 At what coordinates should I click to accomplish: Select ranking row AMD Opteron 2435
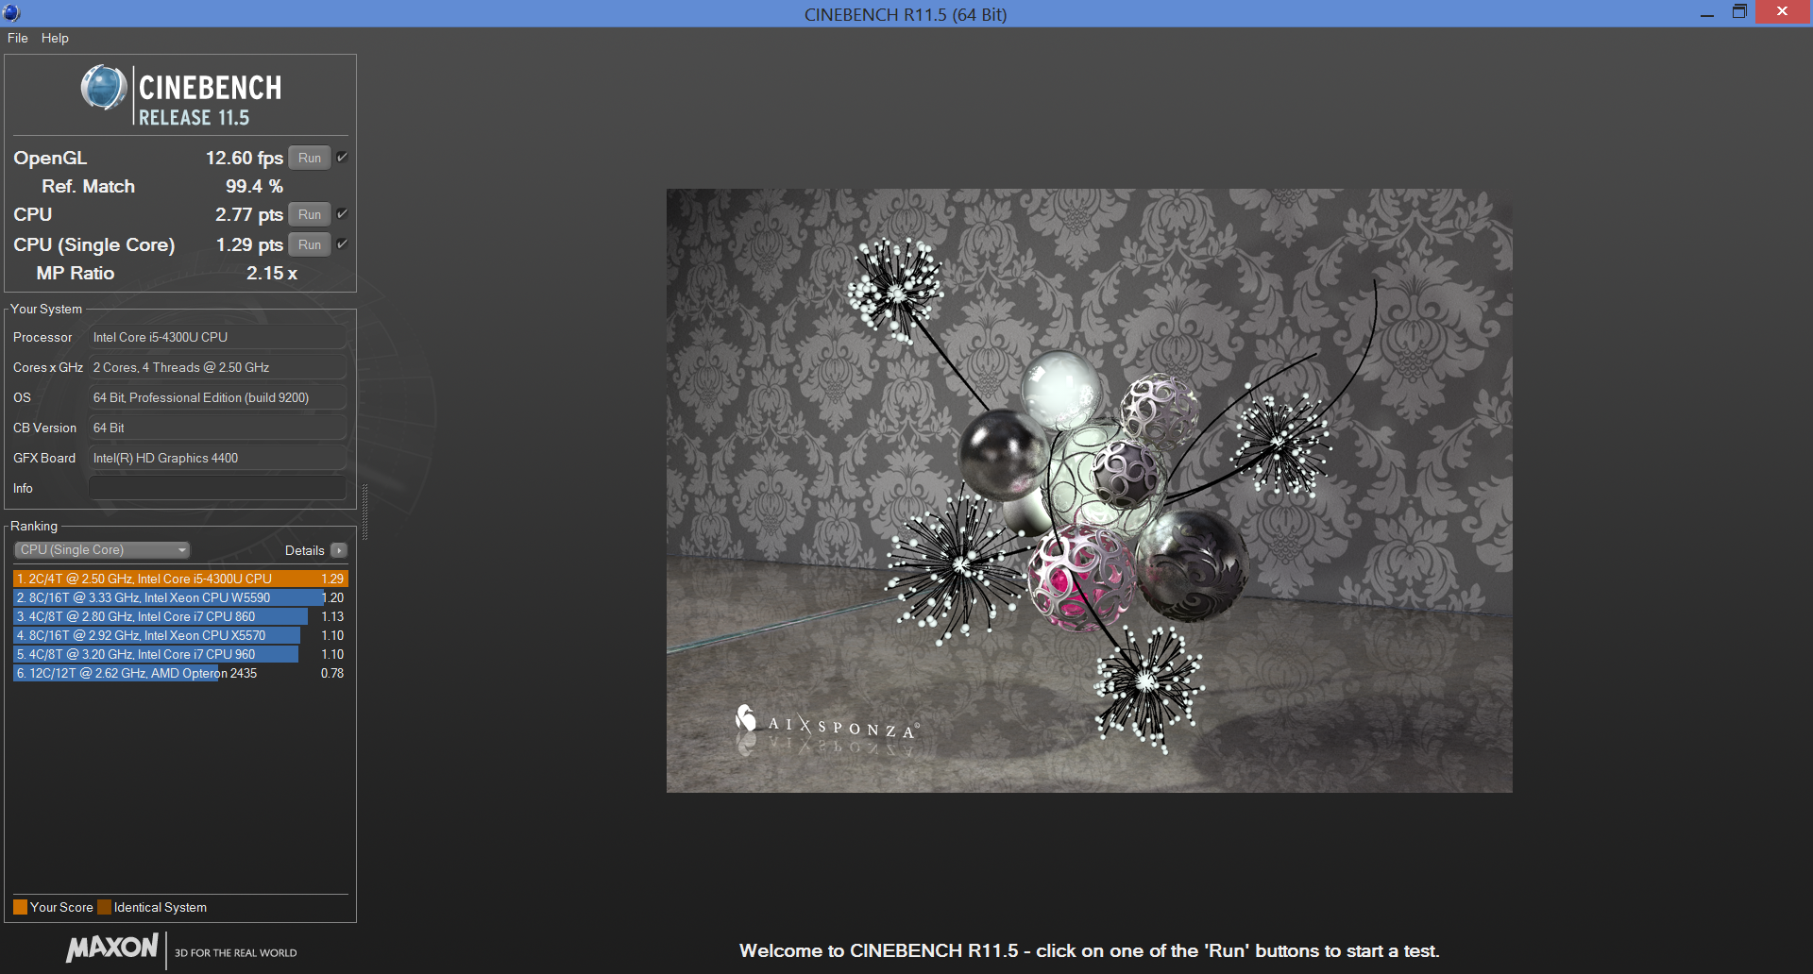pyautogui.click(x=180, y=673)
